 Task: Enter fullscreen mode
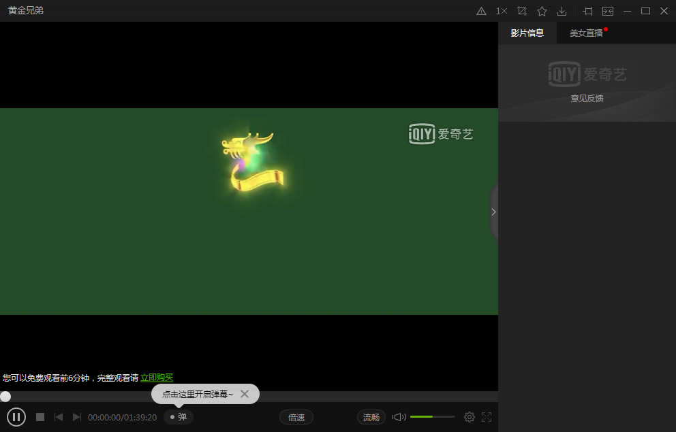pyautogui.click(x=487, y=417)
